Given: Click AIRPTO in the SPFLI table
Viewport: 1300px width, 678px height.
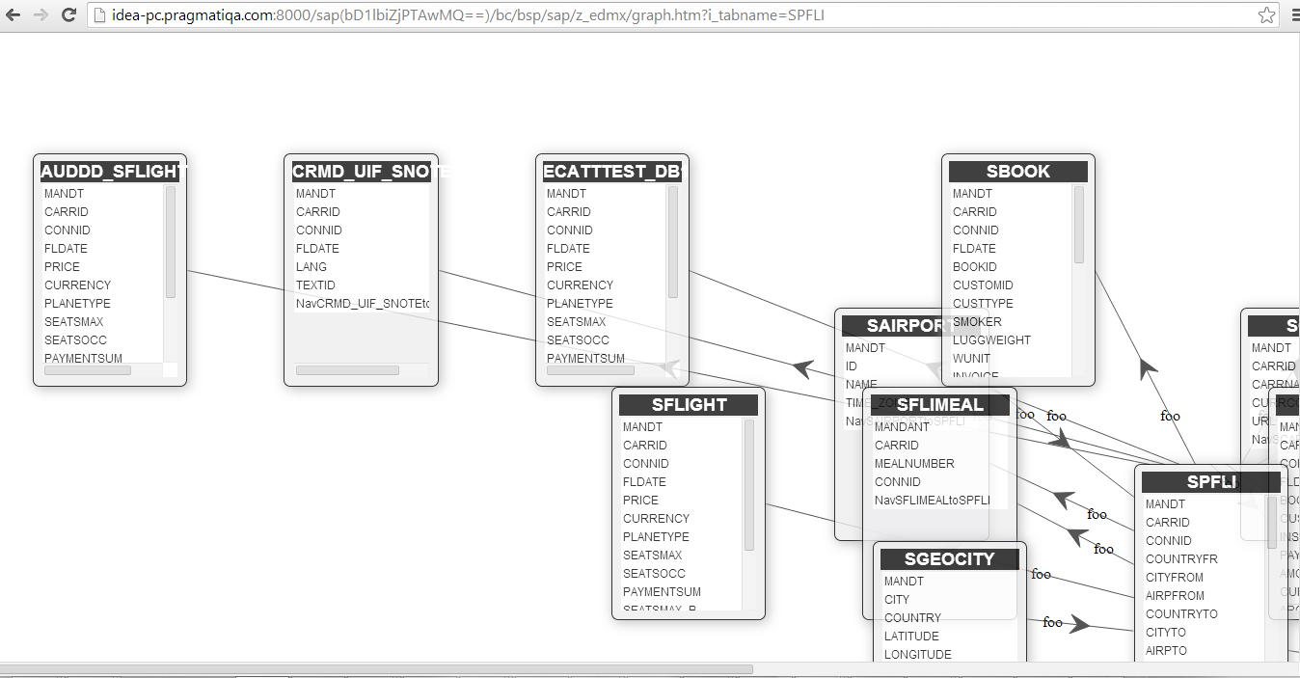Looking at the screenshot, I should click(1166, 651).
